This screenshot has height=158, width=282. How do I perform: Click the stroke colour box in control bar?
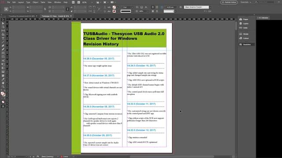pos(114,11)
